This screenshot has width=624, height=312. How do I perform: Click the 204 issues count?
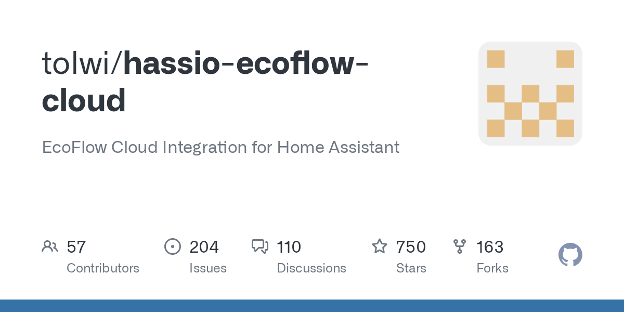click(204, 247)
